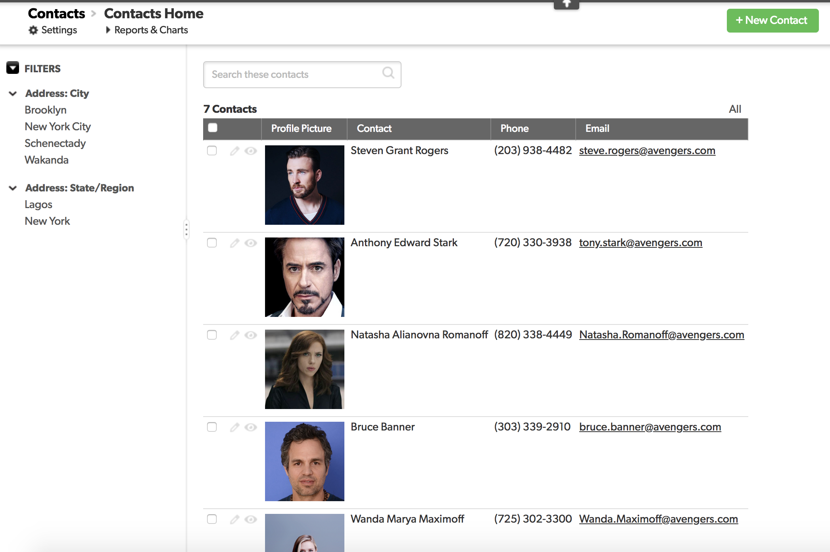The image size is (830, 552).
Task: Click the All view link
Action: [x=735, y=109]
